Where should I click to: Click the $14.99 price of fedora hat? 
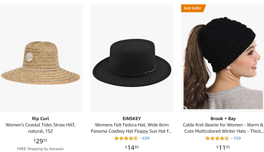click(132, 148)
